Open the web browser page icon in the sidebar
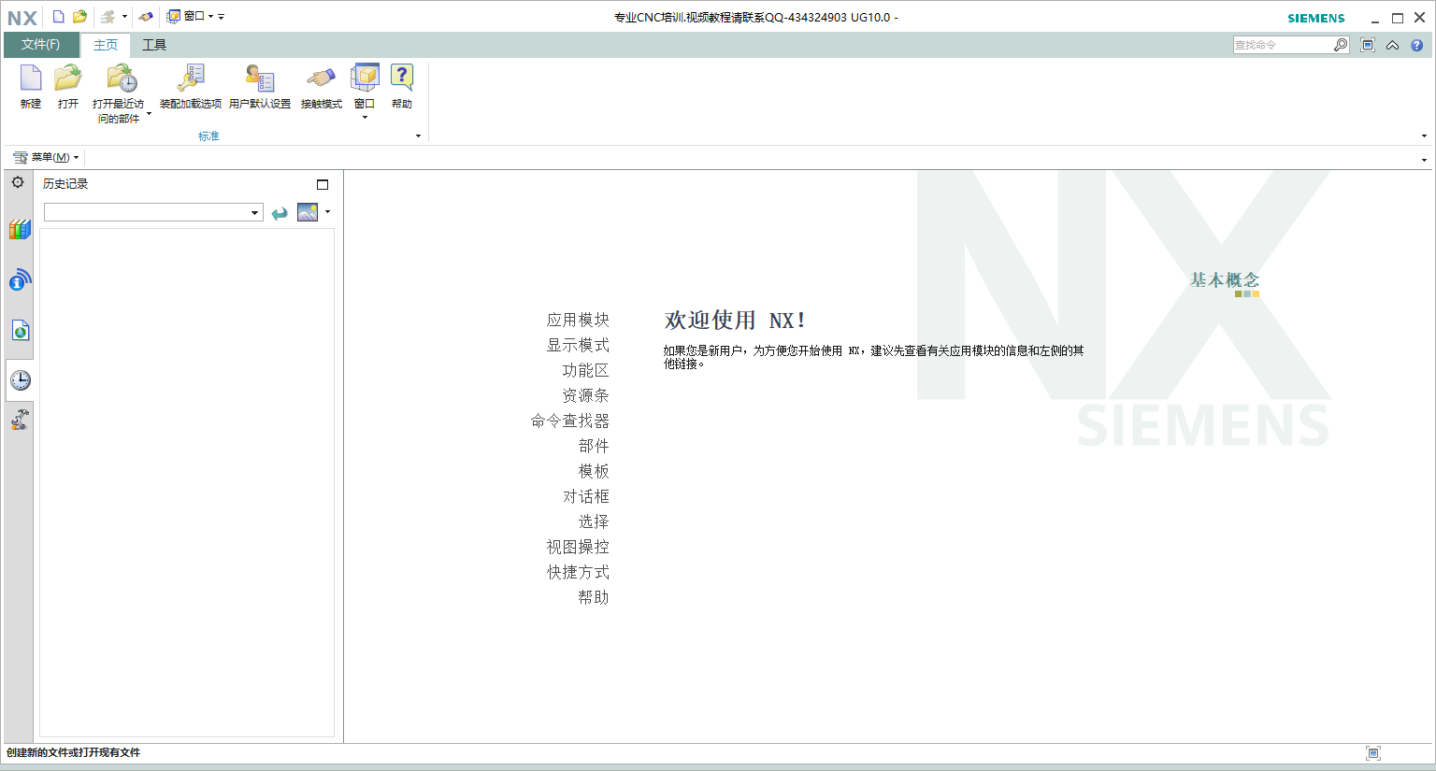 pyautogui.click(x=19, y=329)
